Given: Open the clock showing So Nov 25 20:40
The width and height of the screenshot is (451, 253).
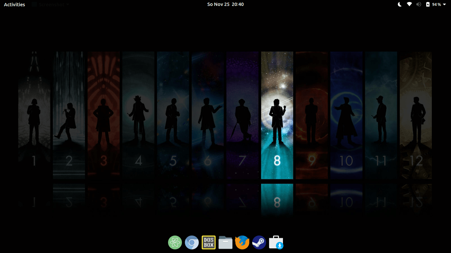Looking at the screenshot, I should coord(225,4).
